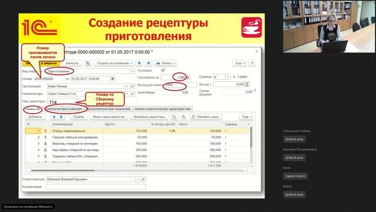Click the Выход для печати input field
The width and height of the screenshot is (376, 212).
180,85
